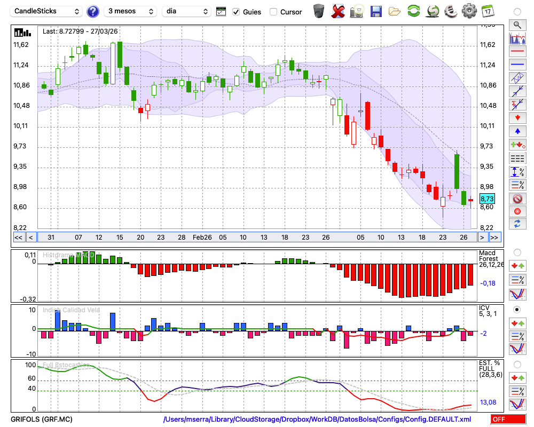Open settings with the gear icon
The image size is (534, 427).
pyautogui.click(x=469, y=11)
